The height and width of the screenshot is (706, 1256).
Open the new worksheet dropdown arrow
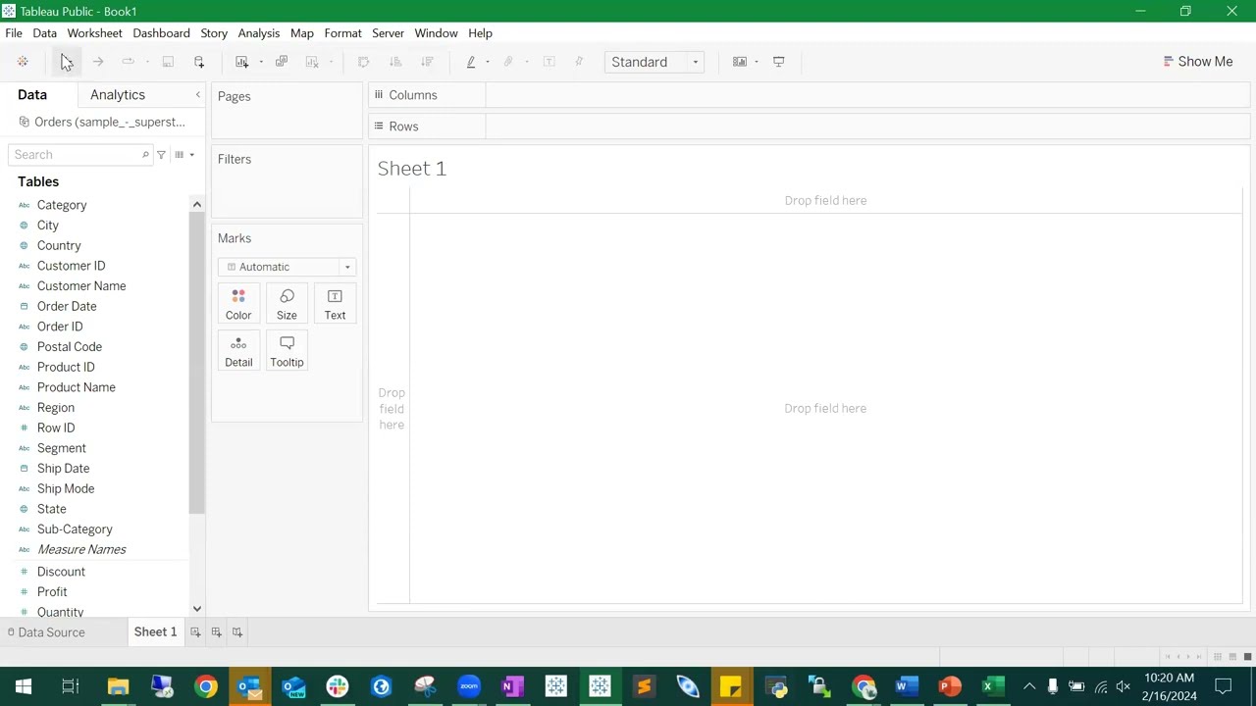coord(261,62)
